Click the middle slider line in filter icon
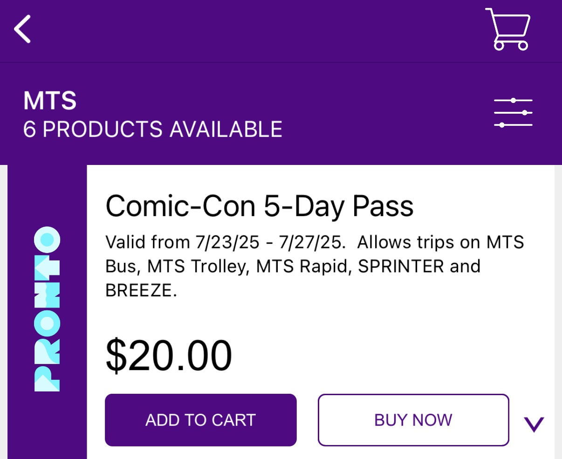 (x=513, y=113)
